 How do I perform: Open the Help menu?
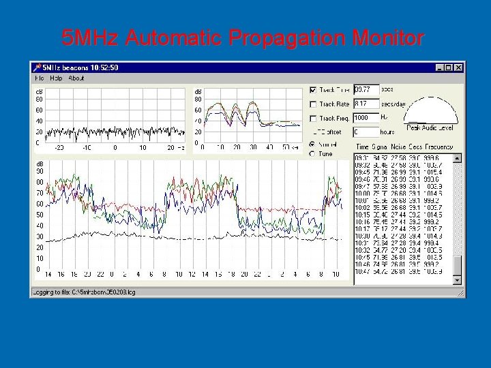coord(56,78)
